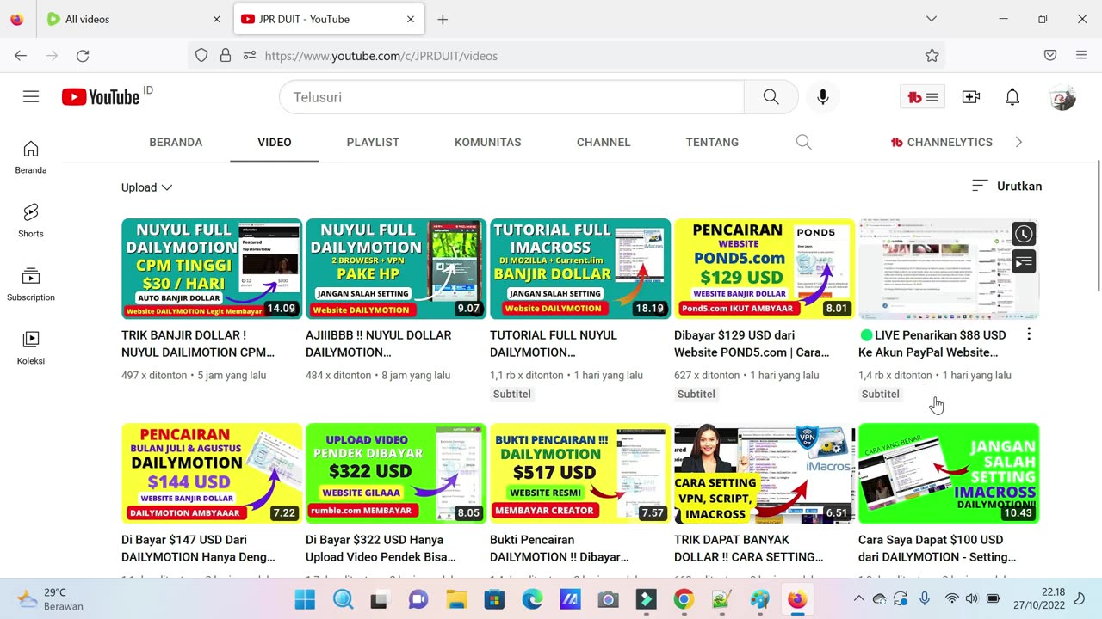Click the Telusuri search field
1102x619 pixels.
pyautogui.click(x=511, y=97)
